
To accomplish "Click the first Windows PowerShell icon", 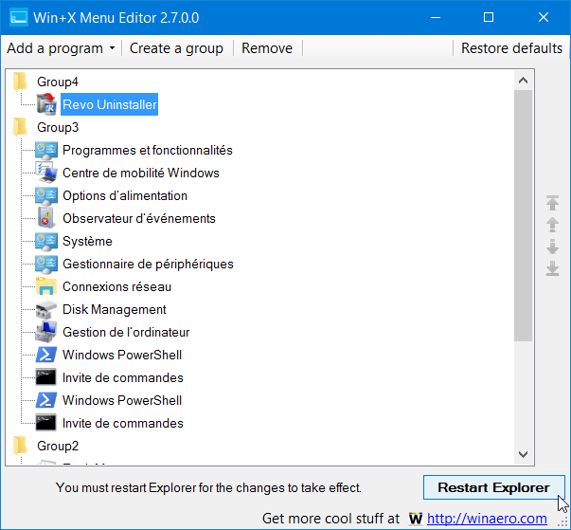I will tap(46, 355).
